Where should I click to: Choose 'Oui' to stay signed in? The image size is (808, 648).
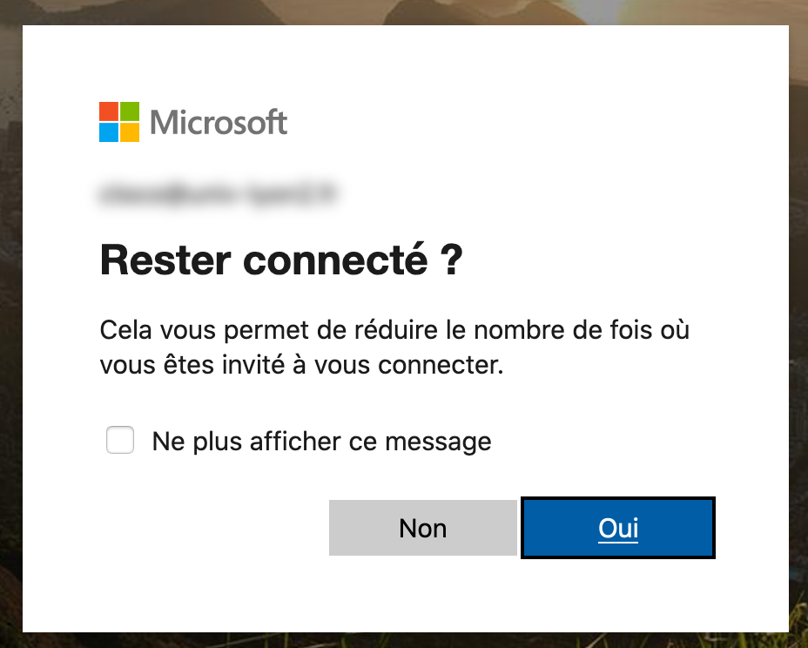[618, 528]
